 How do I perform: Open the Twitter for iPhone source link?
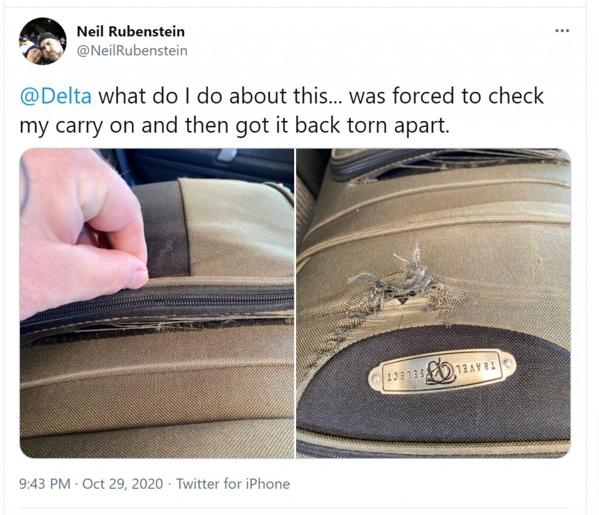click(x=233, y=483)
